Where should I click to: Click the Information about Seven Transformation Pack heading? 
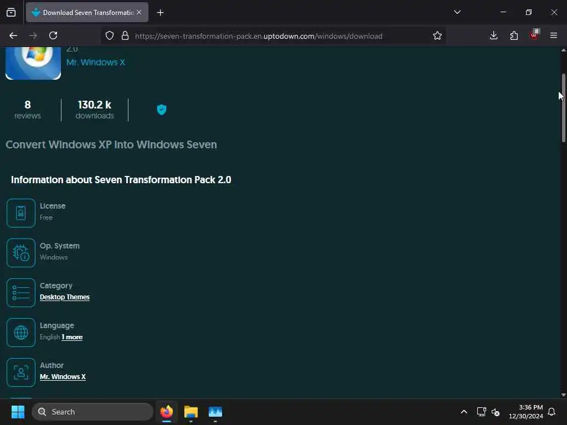point(121,180)
